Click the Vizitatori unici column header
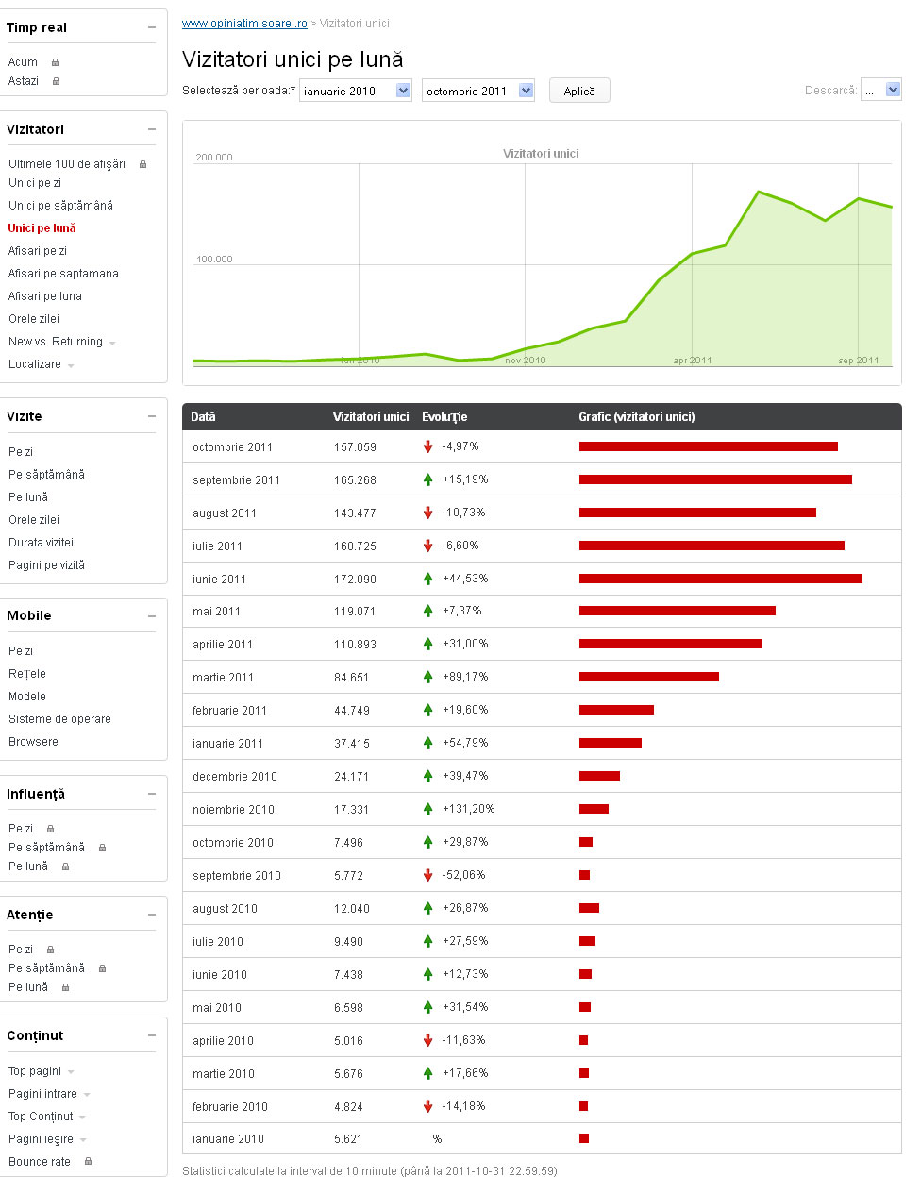This screenshot has height=1177, width=921. pyautogui.click(x=371, y=417)
